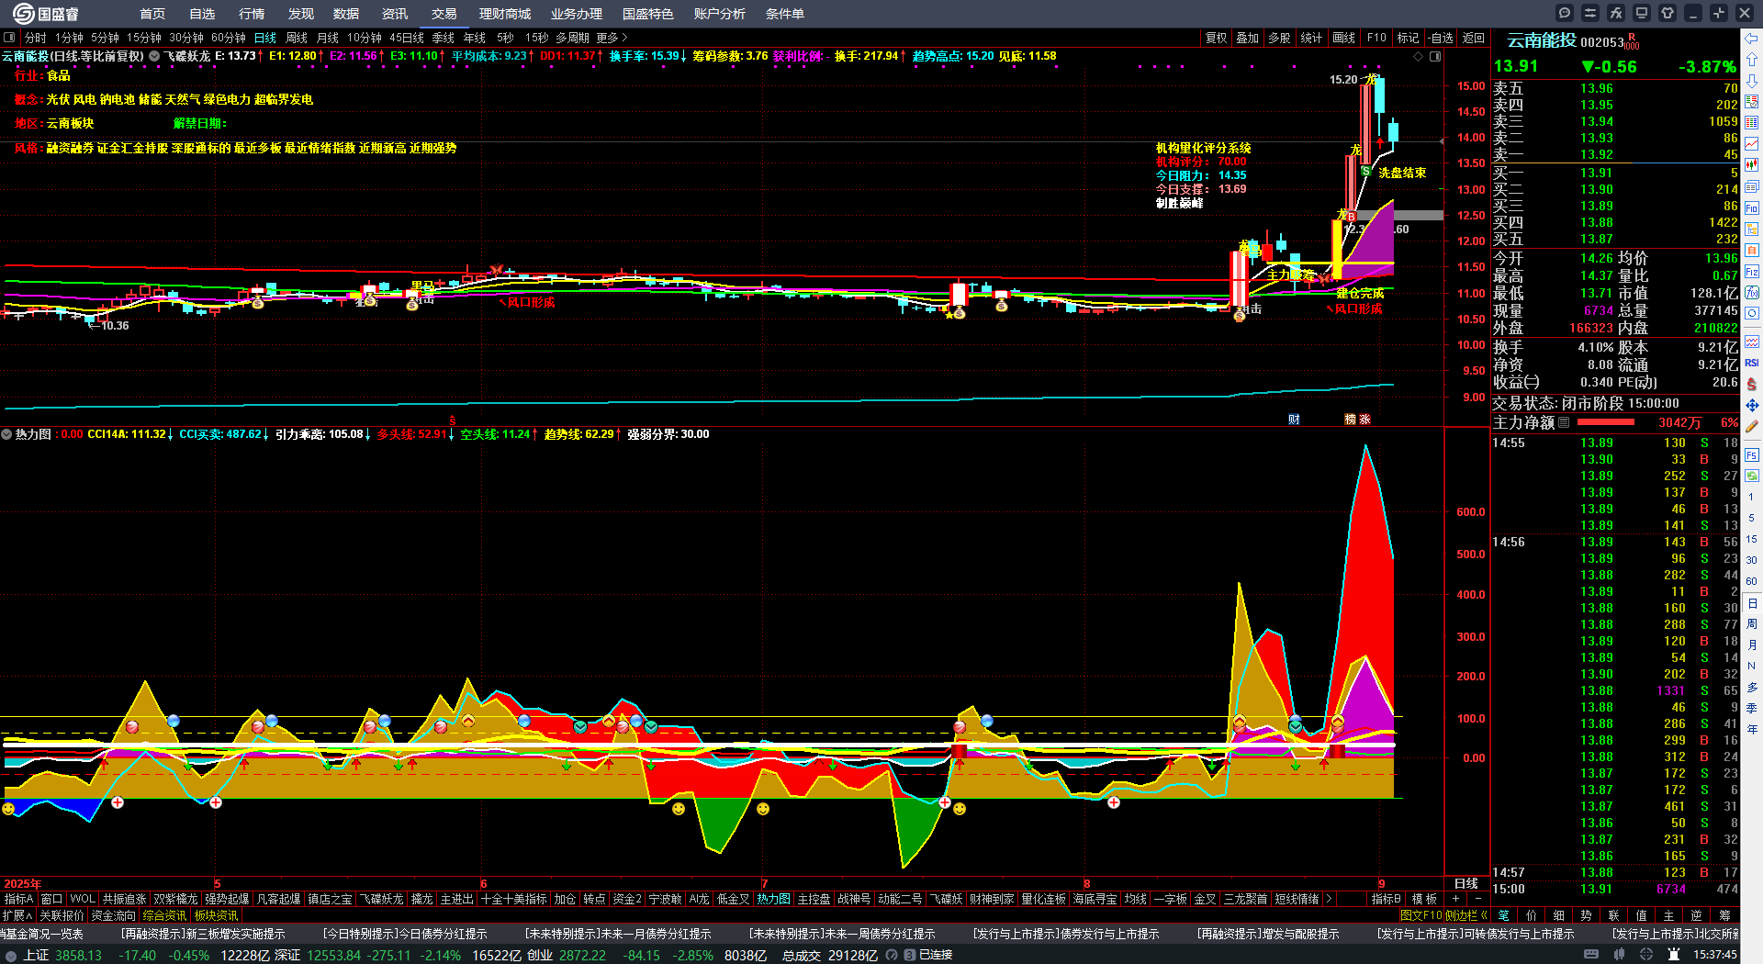The image size is (1763, 964).
Task: Click the 财 marker on chart timeline
Action: coord(1294,419)
